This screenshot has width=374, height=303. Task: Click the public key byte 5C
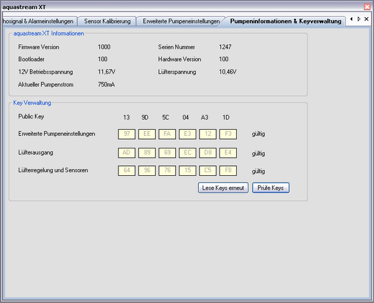tap(166, 117)
